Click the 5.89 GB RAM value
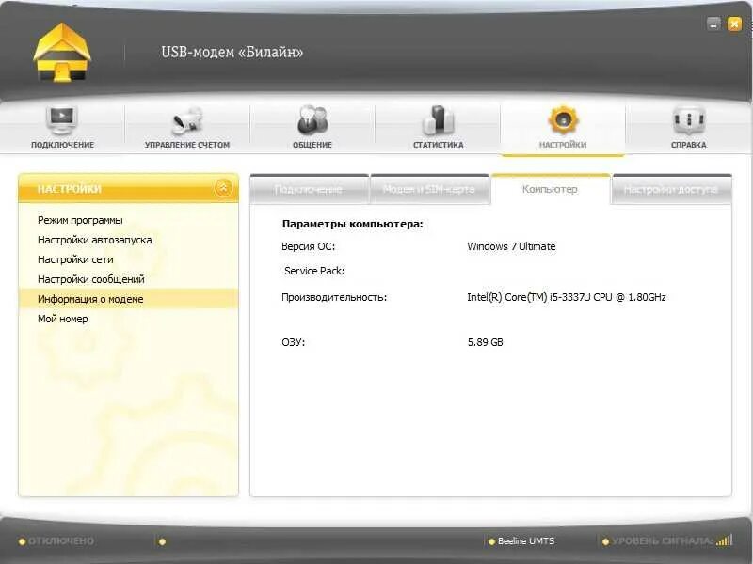Screen dimensions: 753x564 click(485, 342)
